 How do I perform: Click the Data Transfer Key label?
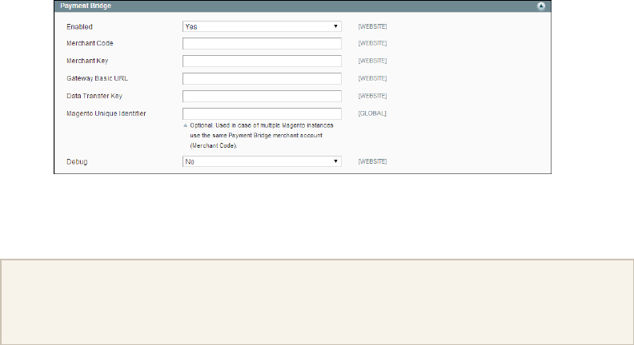(x=94, y=96)
